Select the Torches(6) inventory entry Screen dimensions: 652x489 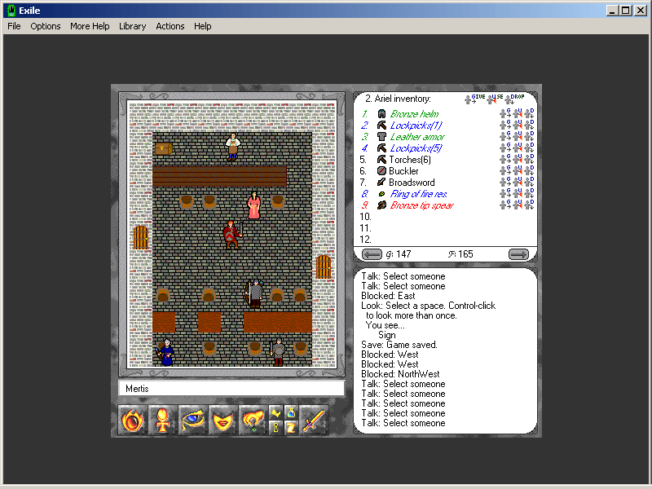click(x=410, y=160)
